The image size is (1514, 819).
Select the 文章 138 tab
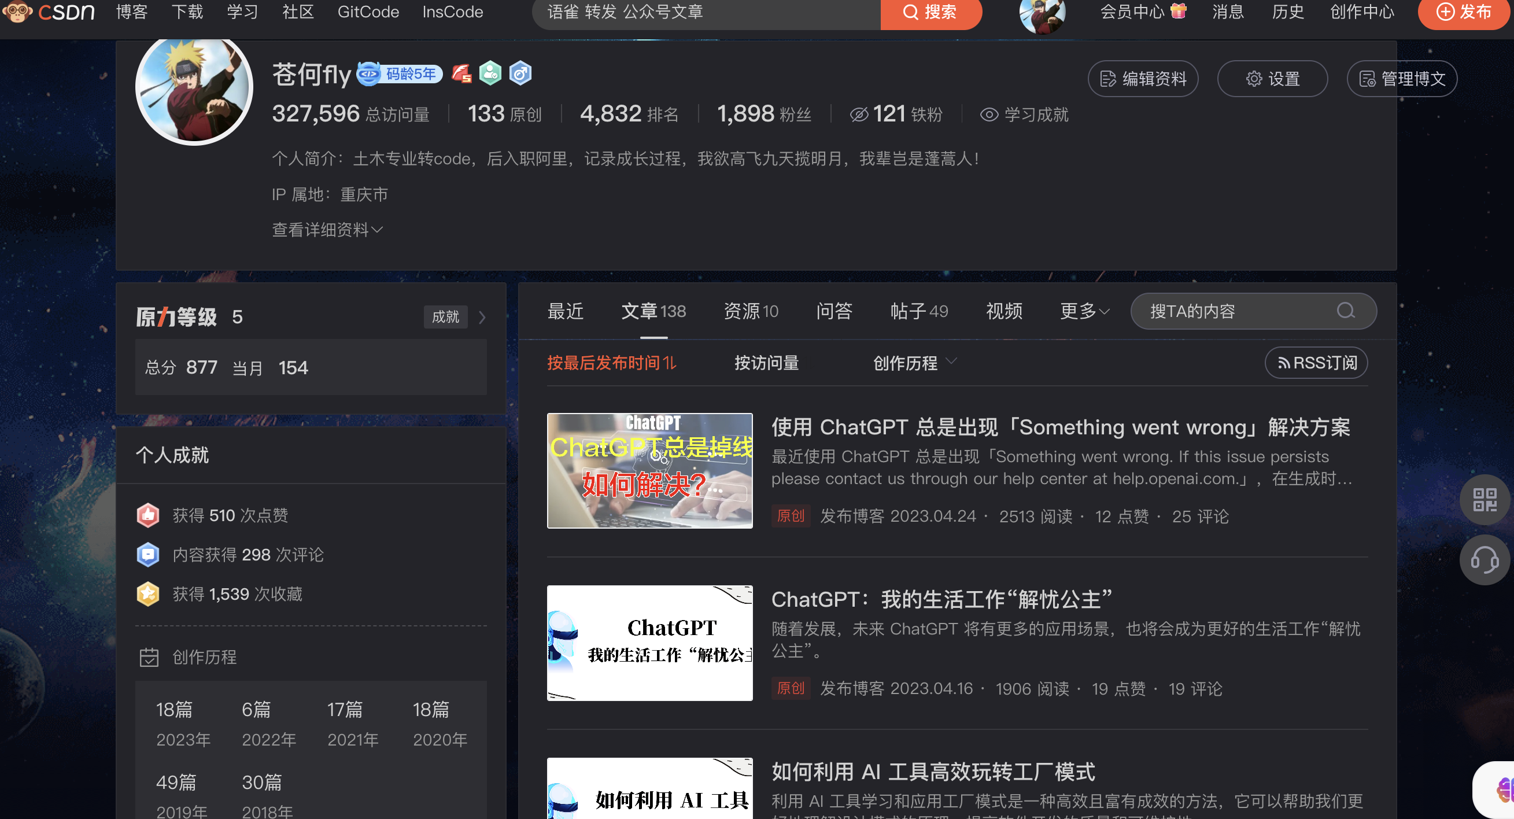653,311
